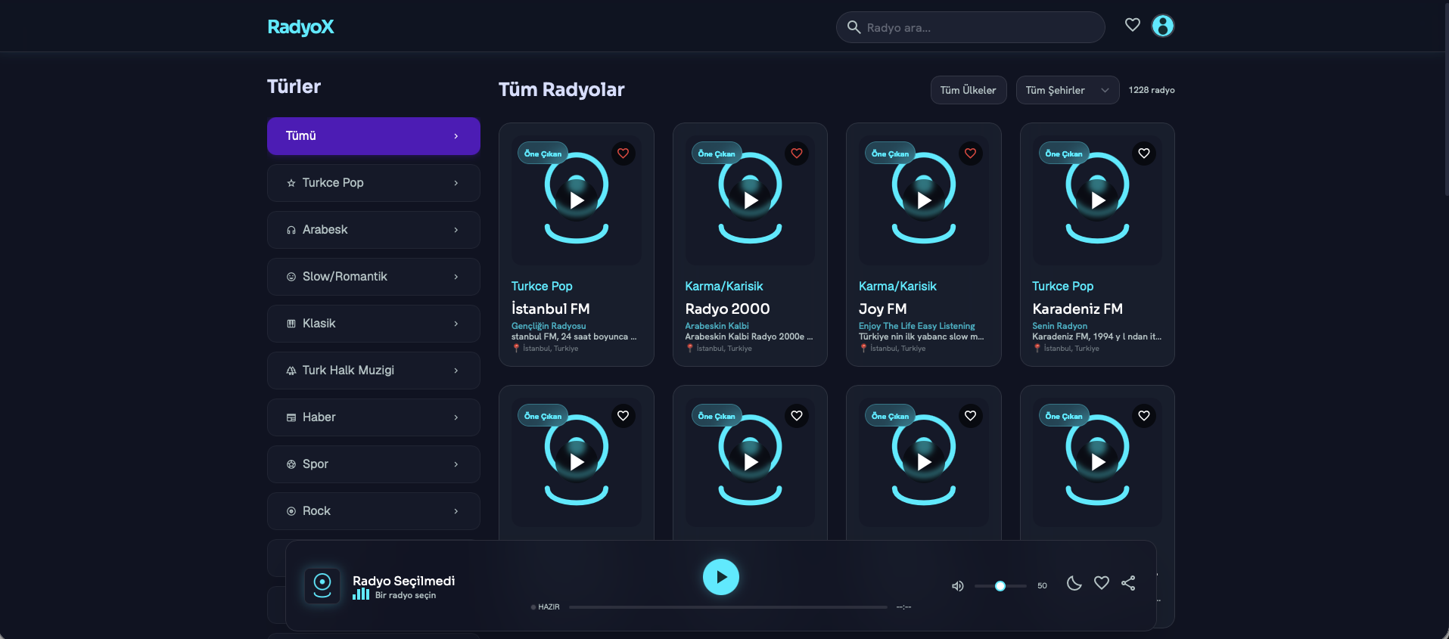Click the Radyo 2000 station title
Image resolution: width=1449 pixels, height=639 pixels.
coord(728,309)
